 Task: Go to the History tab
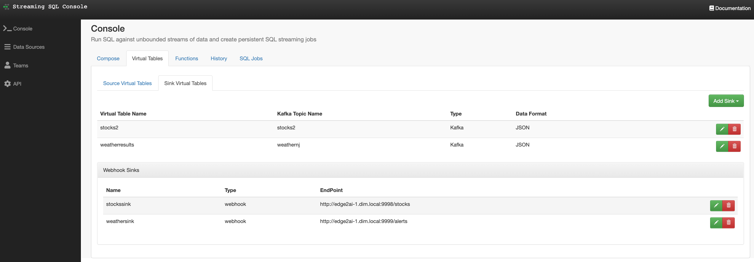pyautogui.click(x=219, y=58)
